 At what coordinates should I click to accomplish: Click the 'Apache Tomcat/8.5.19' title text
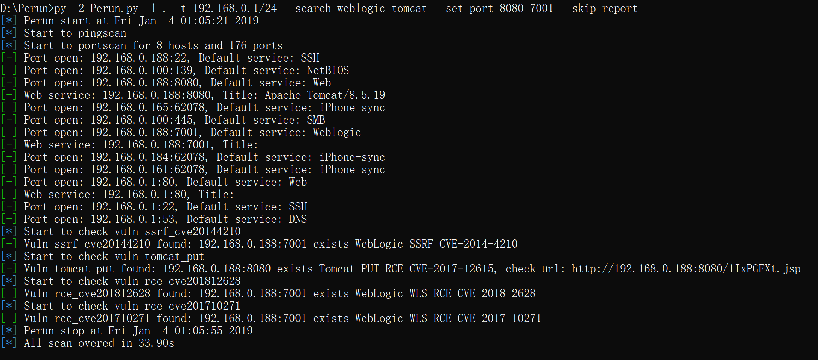tap(325, 95)
